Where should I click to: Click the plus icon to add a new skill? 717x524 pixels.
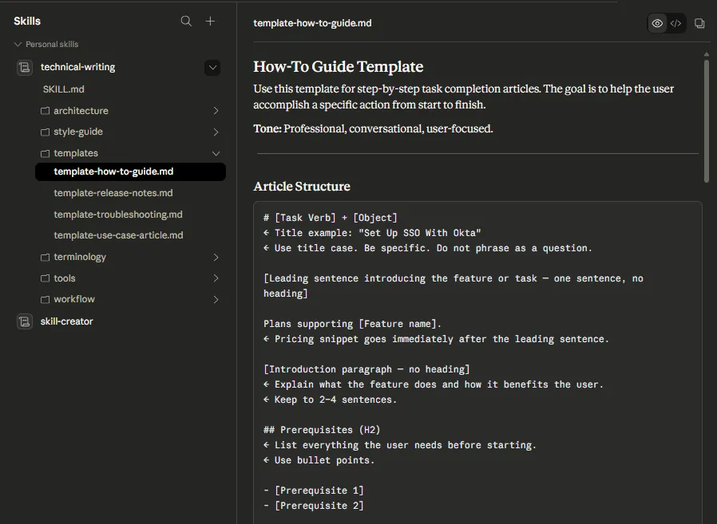pos(210,21)
